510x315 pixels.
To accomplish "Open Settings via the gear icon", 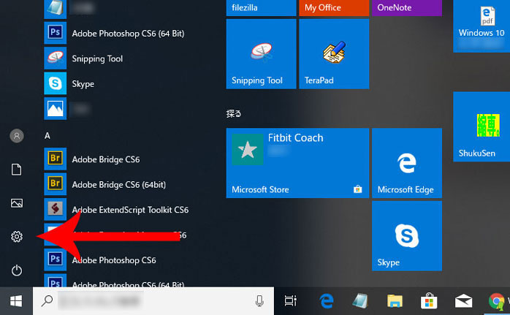I will (17, 237).
